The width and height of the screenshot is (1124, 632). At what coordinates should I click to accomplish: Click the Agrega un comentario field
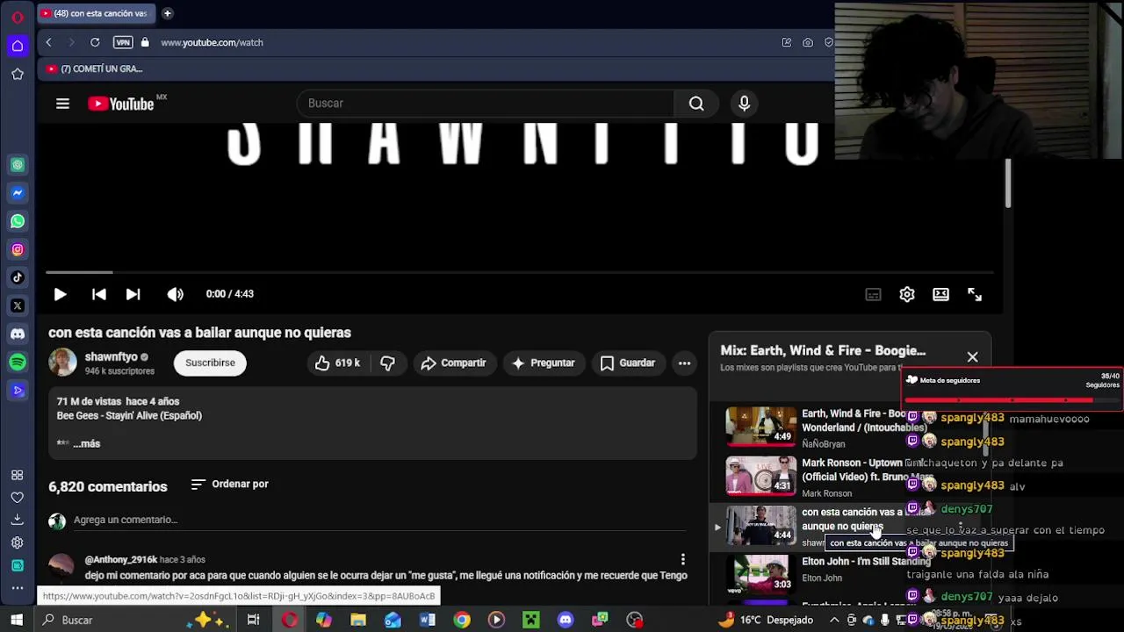tap(379, 520)
